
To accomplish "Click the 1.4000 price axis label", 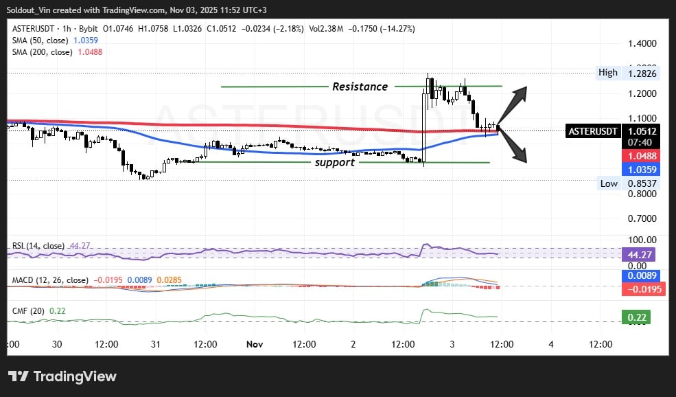I will tap(642, 43).
